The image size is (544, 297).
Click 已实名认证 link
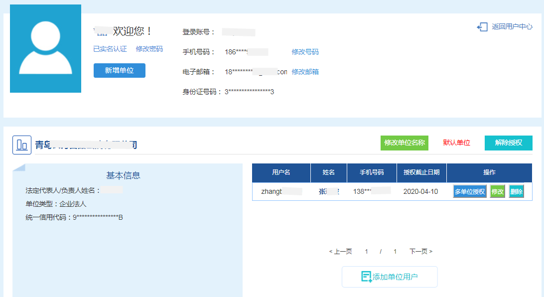(x=110, y=49)
